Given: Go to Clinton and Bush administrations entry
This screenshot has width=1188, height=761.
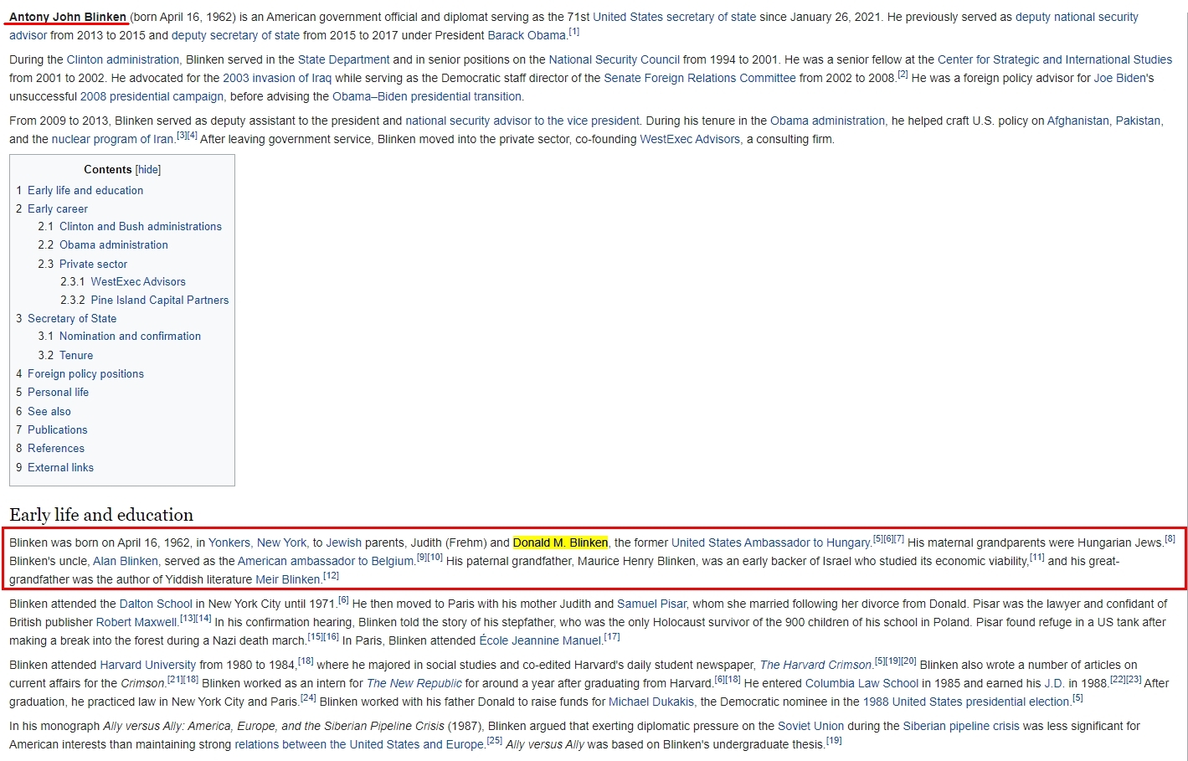Looking at the screenshot, I should (141, 226).
